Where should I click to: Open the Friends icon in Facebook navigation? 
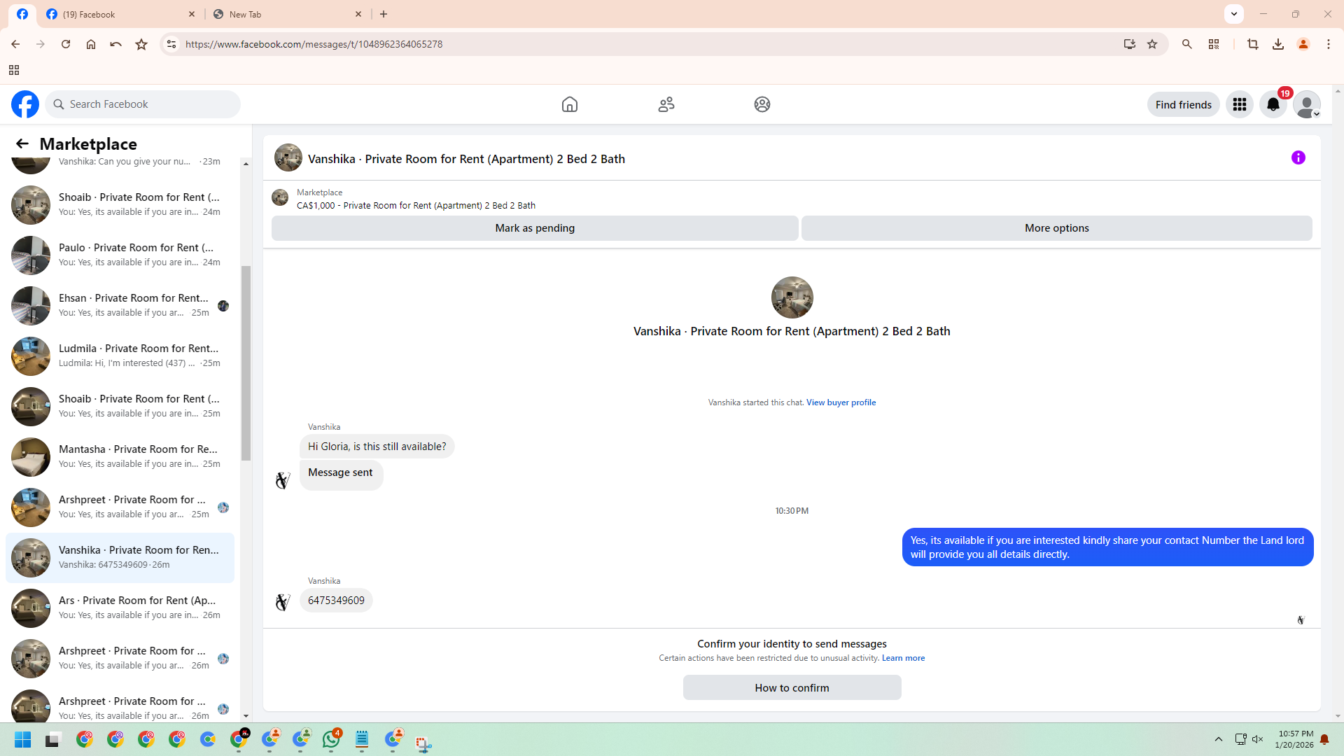(x=666, y=104)
